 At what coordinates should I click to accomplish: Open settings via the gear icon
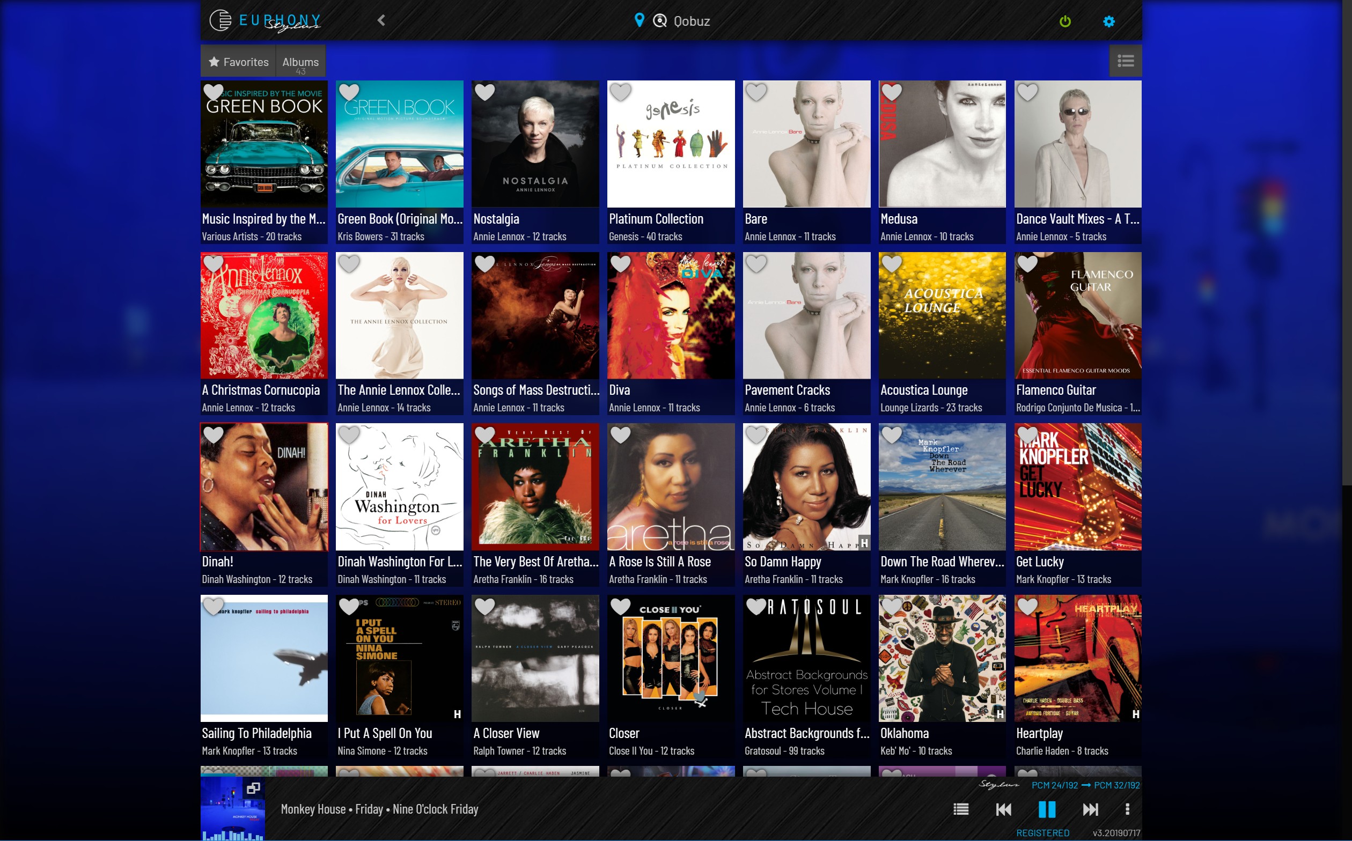click(x=1108, y=21)
